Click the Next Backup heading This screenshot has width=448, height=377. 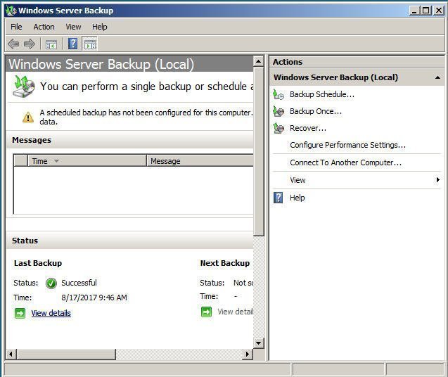pos(225,263)
